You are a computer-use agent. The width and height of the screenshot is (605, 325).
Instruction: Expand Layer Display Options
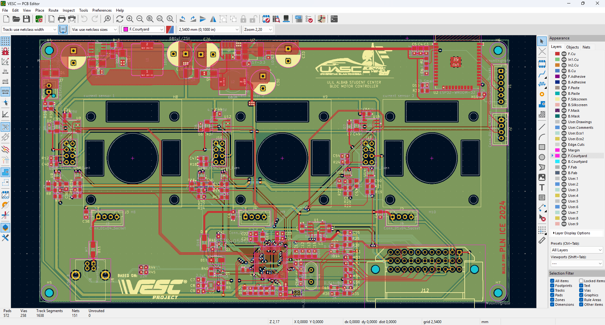pos(572,233)
